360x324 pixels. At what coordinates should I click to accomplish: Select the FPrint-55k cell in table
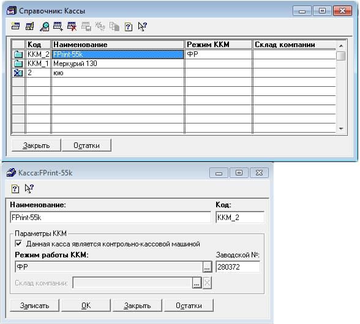point(118,54)
